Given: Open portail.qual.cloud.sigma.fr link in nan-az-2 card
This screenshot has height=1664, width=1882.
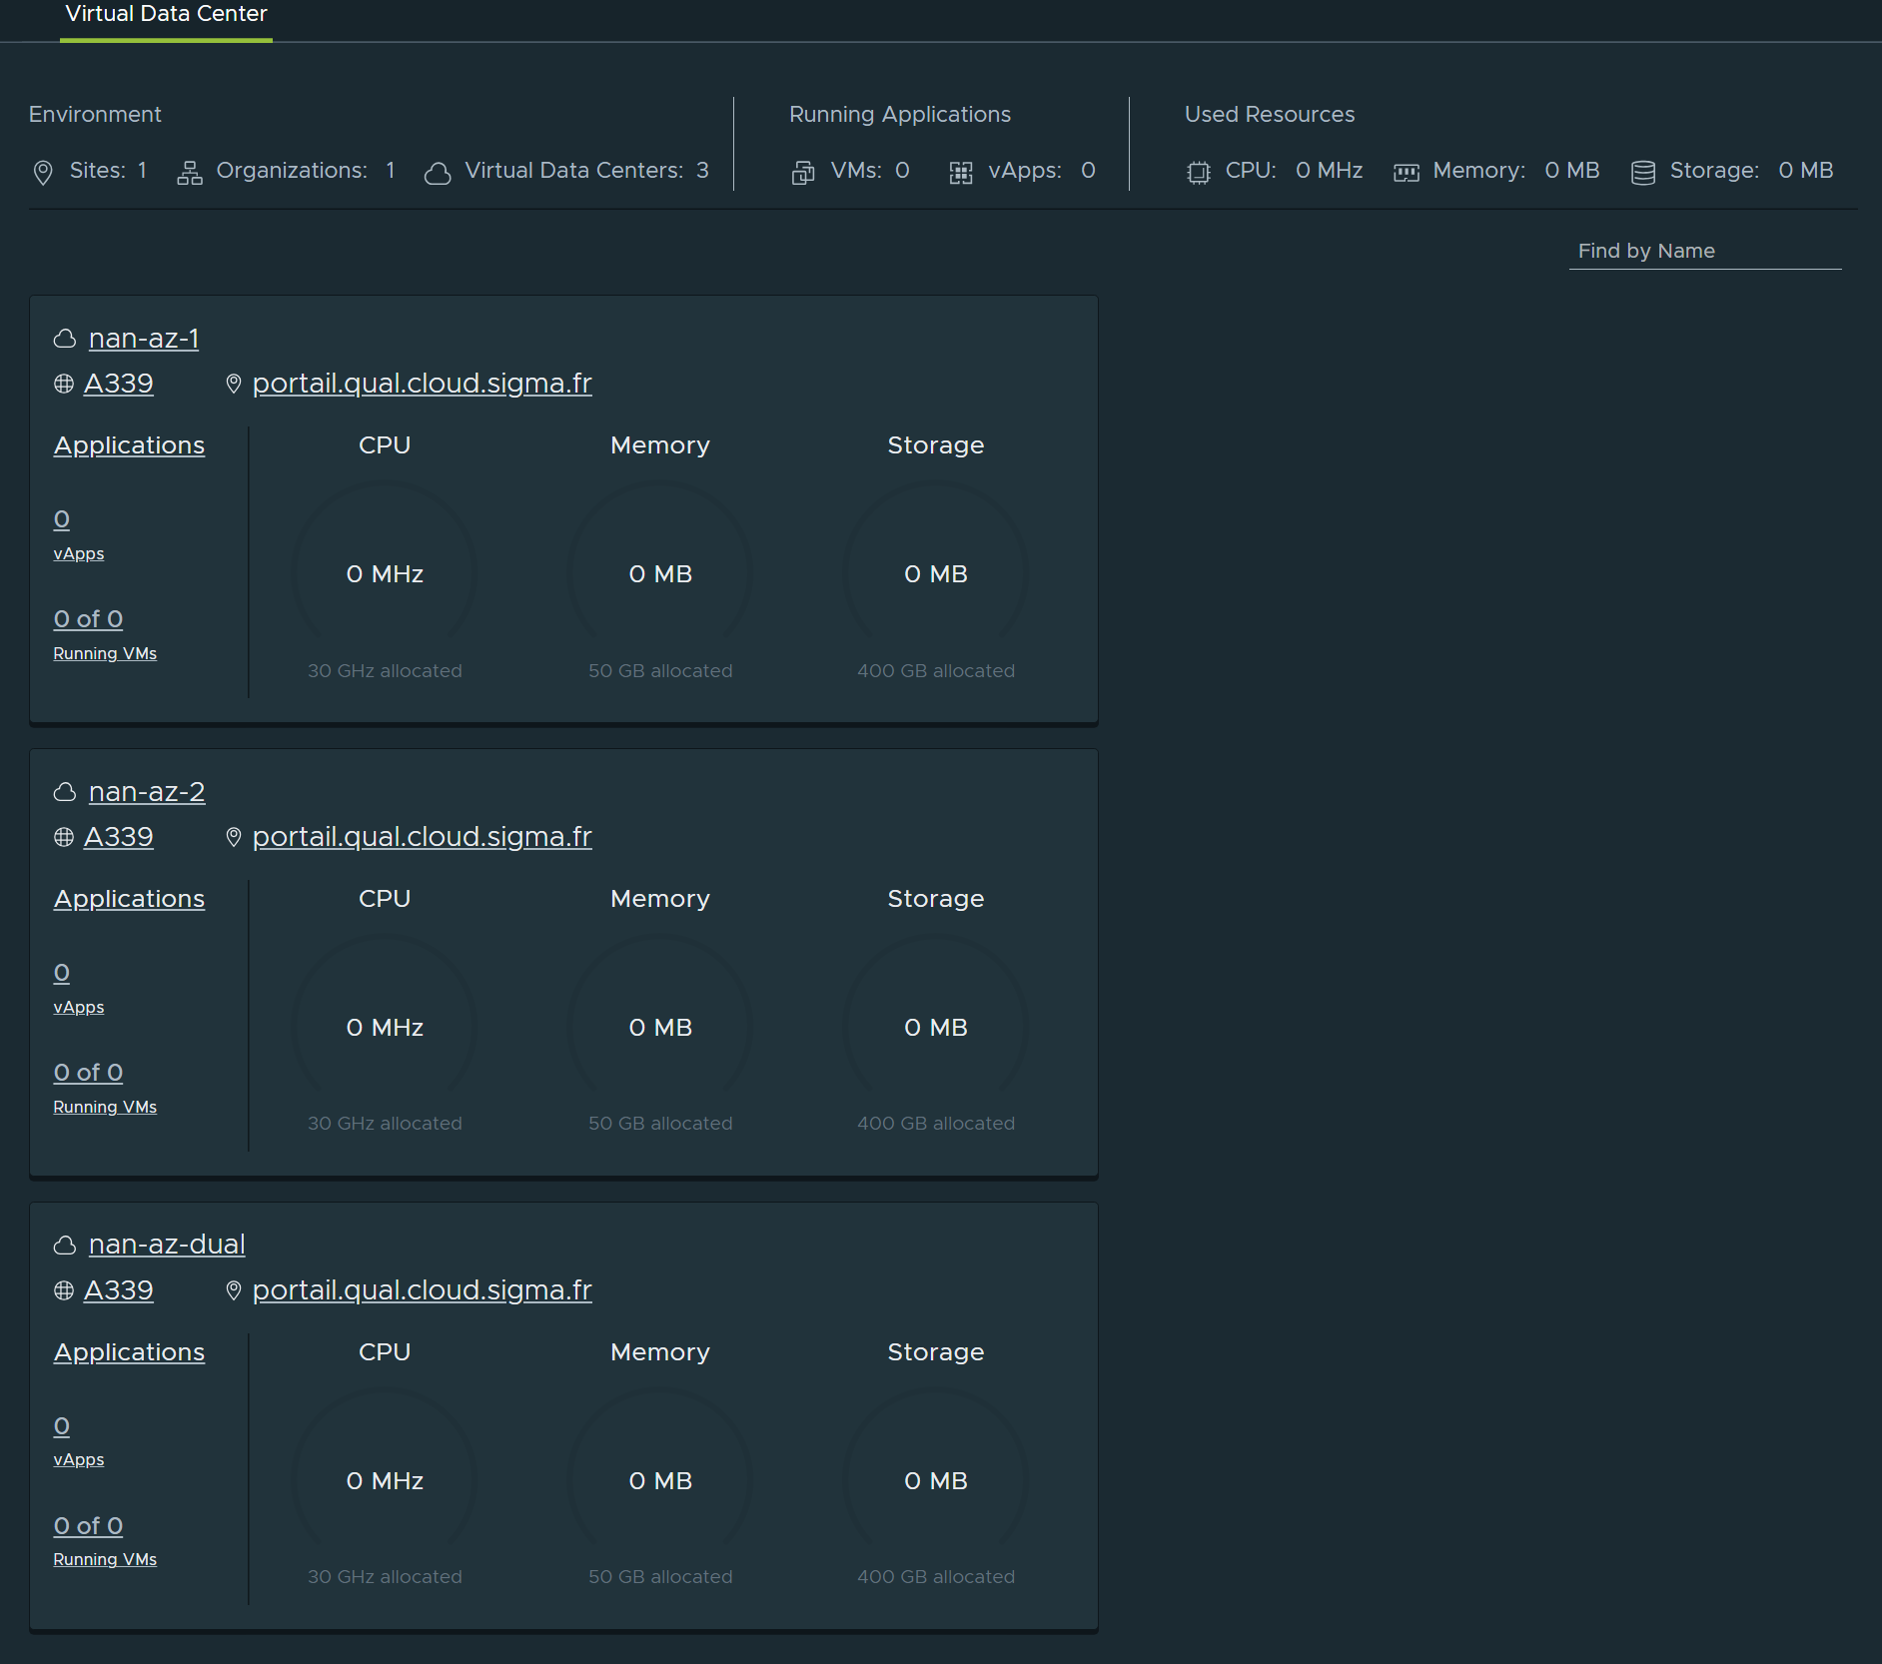Looking at the screenshot, I should coord(422,837).
